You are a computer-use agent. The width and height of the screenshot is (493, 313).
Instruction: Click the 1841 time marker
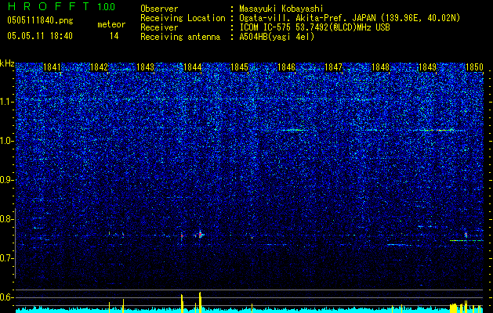point(52,67)
